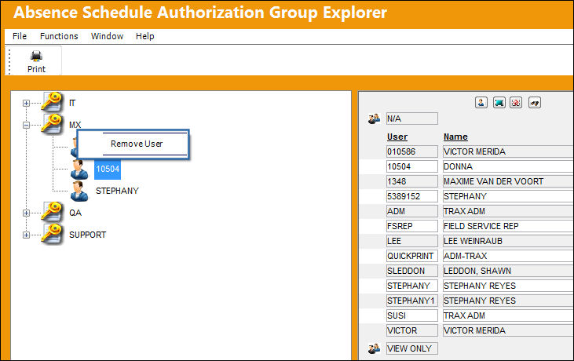Expand the IT group node

click(x=26, y=103)
